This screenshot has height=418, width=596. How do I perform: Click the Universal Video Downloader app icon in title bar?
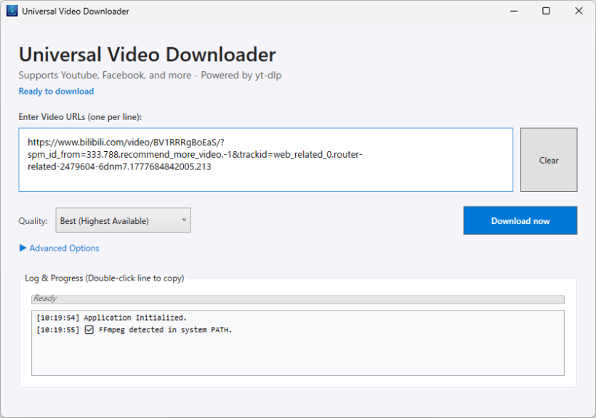click(12, 11)
